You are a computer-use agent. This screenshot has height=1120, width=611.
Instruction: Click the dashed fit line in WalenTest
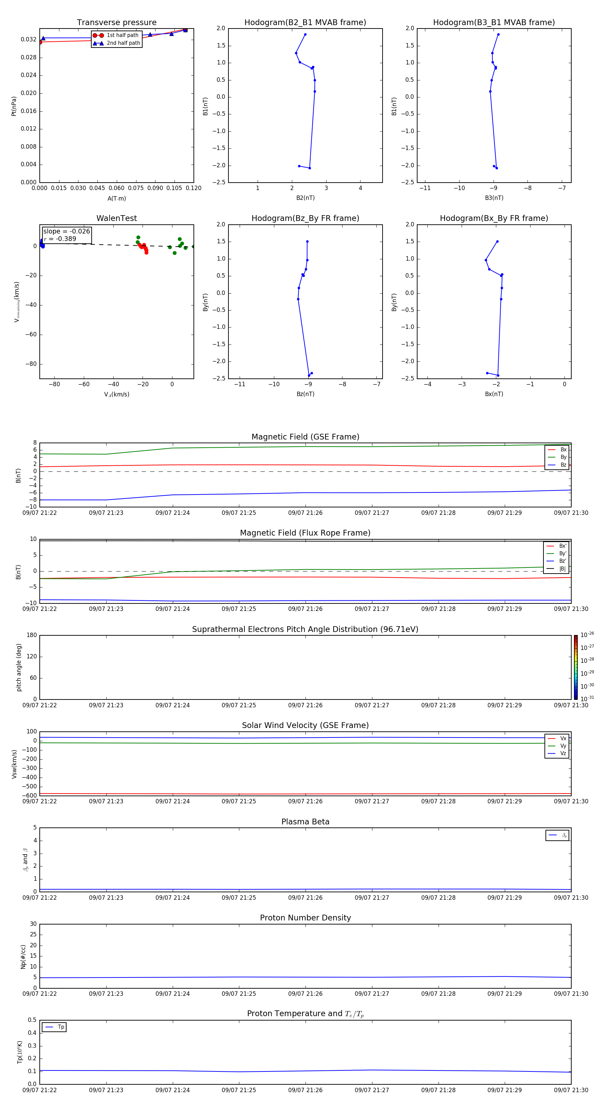click(x=116, y=245)
